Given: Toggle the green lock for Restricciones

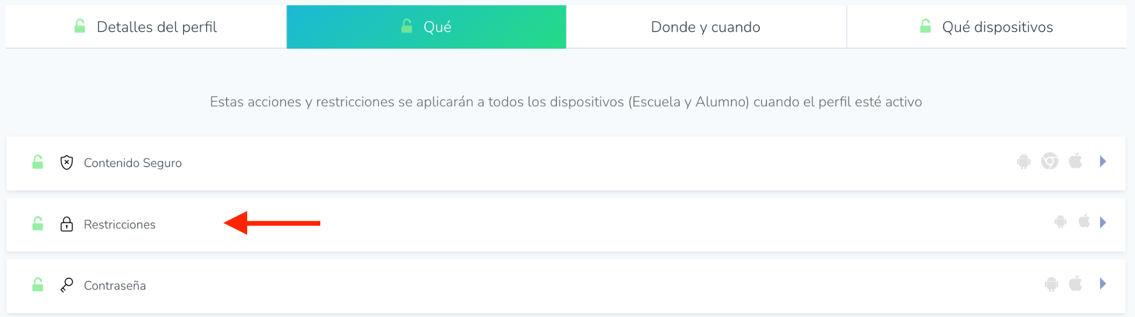Looking at the screenshot, I should tap(38, 224).
